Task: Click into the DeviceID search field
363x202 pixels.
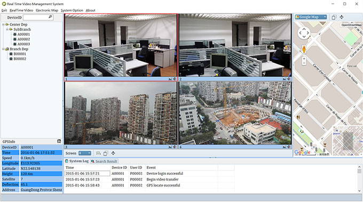Action: click(36, 17)
